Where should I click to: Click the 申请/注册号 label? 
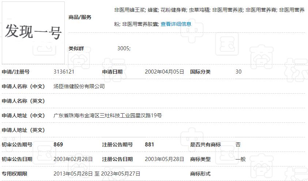pyautogui.click(x=15, y=72)
